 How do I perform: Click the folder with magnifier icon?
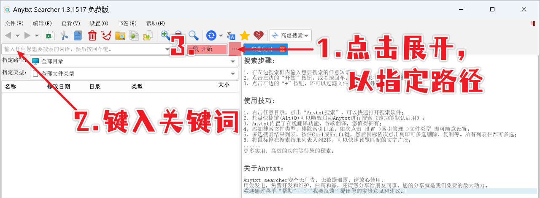click(x=120, y=35)
